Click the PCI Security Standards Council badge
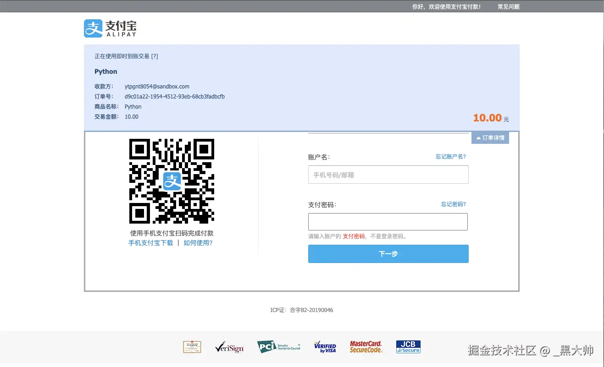This screenshot has height=367, width=604. [278, 347]
